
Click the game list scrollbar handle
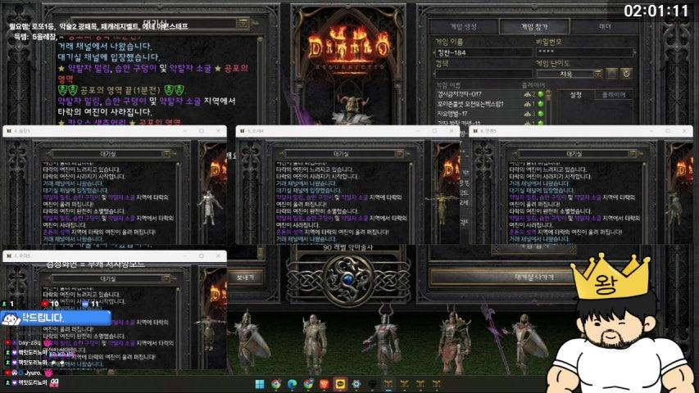[x=549, y=95]
